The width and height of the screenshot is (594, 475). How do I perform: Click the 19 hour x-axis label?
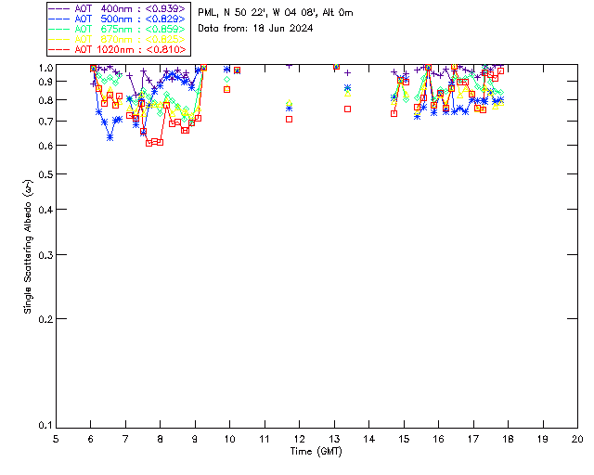[x=543, y=439]
